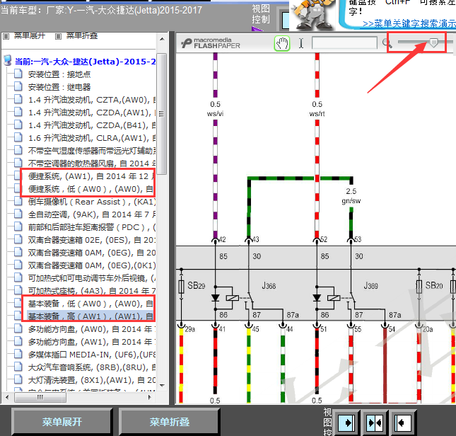Click document icon beside 大灯清洗装置
The height and width of the screenshot is (436, 456).
[18, 379]
